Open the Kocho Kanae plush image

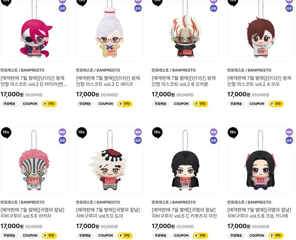pos(261,160)
